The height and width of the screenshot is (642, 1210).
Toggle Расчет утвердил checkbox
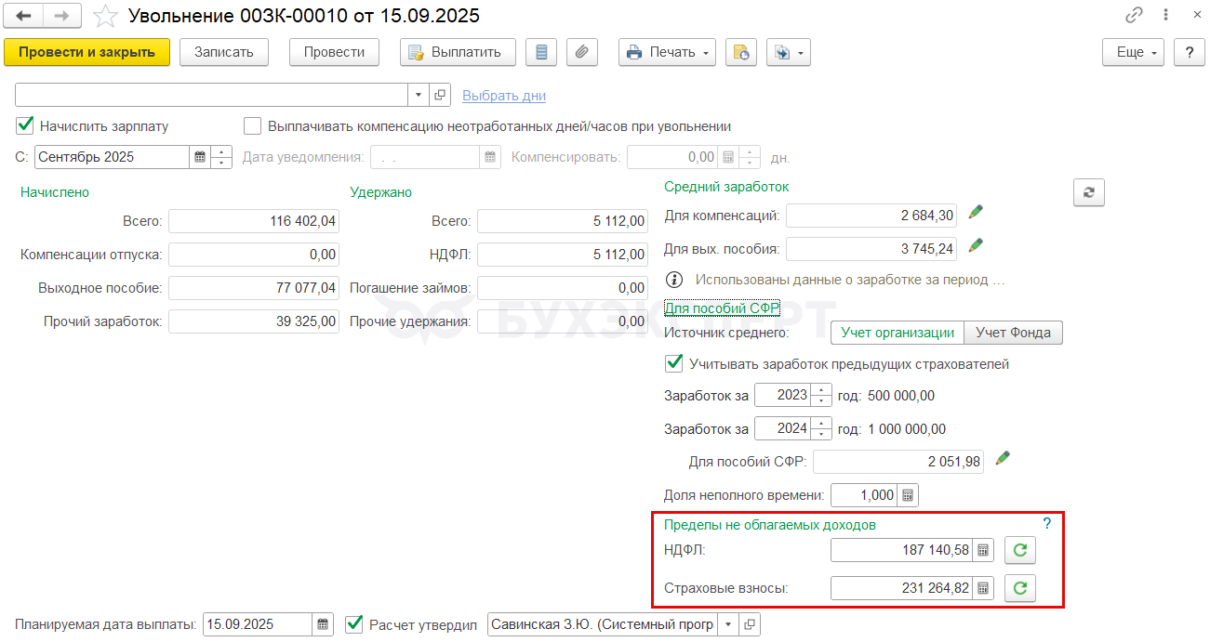point(353,624)
